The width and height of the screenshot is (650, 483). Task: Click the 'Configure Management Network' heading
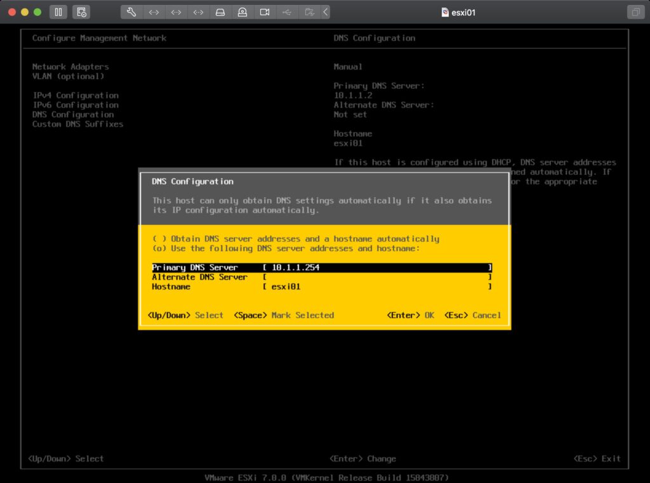(99, 38)
